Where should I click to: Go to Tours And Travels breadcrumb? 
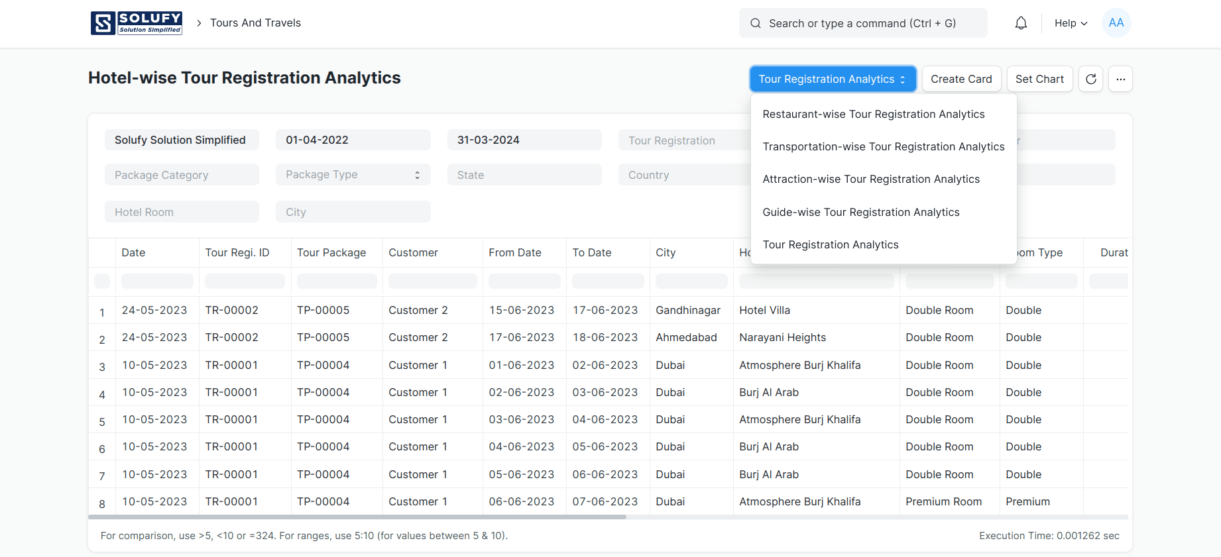point(255,23)
